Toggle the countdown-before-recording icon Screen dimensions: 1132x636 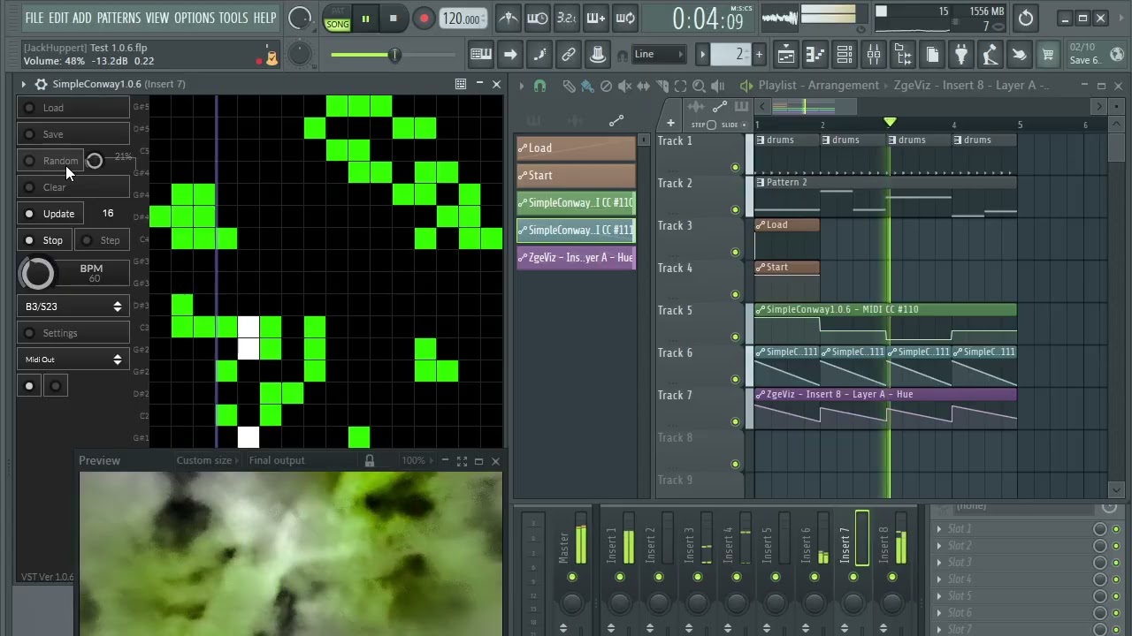(x=567, y=18)
